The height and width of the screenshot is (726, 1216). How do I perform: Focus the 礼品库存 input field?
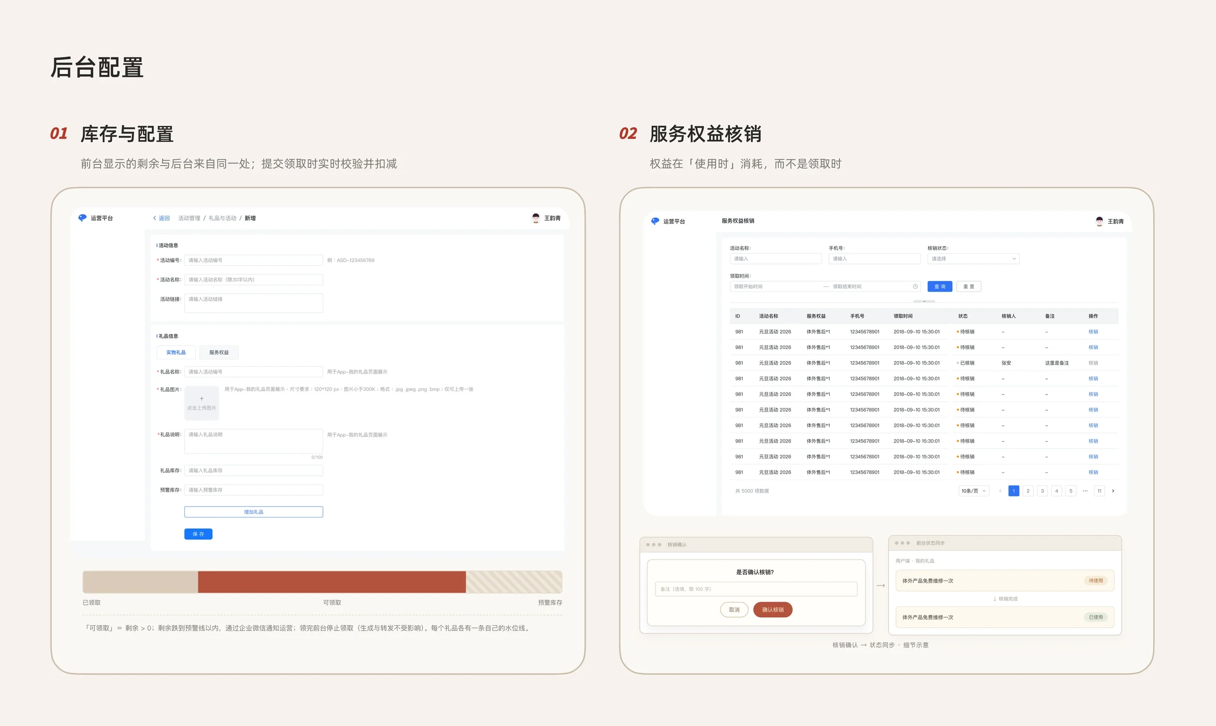[254, 471]
